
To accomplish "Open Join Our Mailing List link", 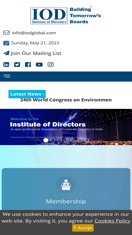I will tap(36, 53).
